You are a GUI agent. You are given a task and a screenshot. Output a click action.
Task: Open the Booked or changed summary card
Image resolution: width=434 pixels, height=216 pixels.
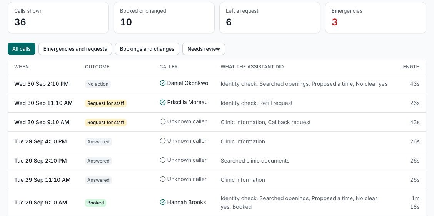point(164,18)
